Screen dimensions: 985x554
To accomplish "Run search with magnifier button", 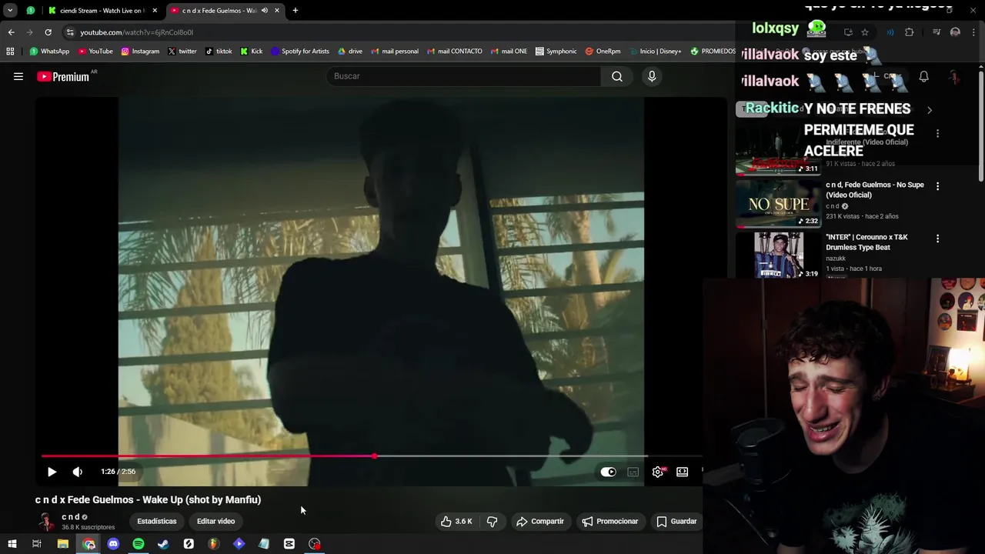I will (x=617, y=76).
